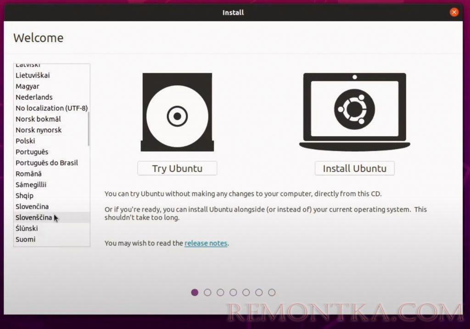Screen dimensions: 470x329
Task: Click the CD disc Try Ubuntu icon
Action: coord(177,112)
